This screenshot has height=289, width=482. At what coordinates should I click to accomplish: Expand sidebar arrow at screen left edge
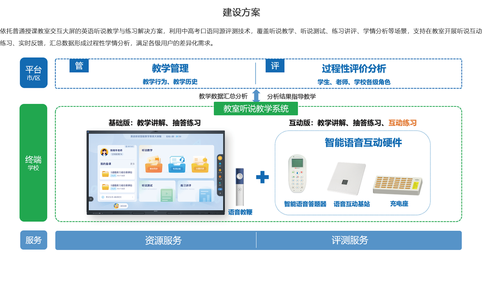pyautogui.click(x=90, y=199)
